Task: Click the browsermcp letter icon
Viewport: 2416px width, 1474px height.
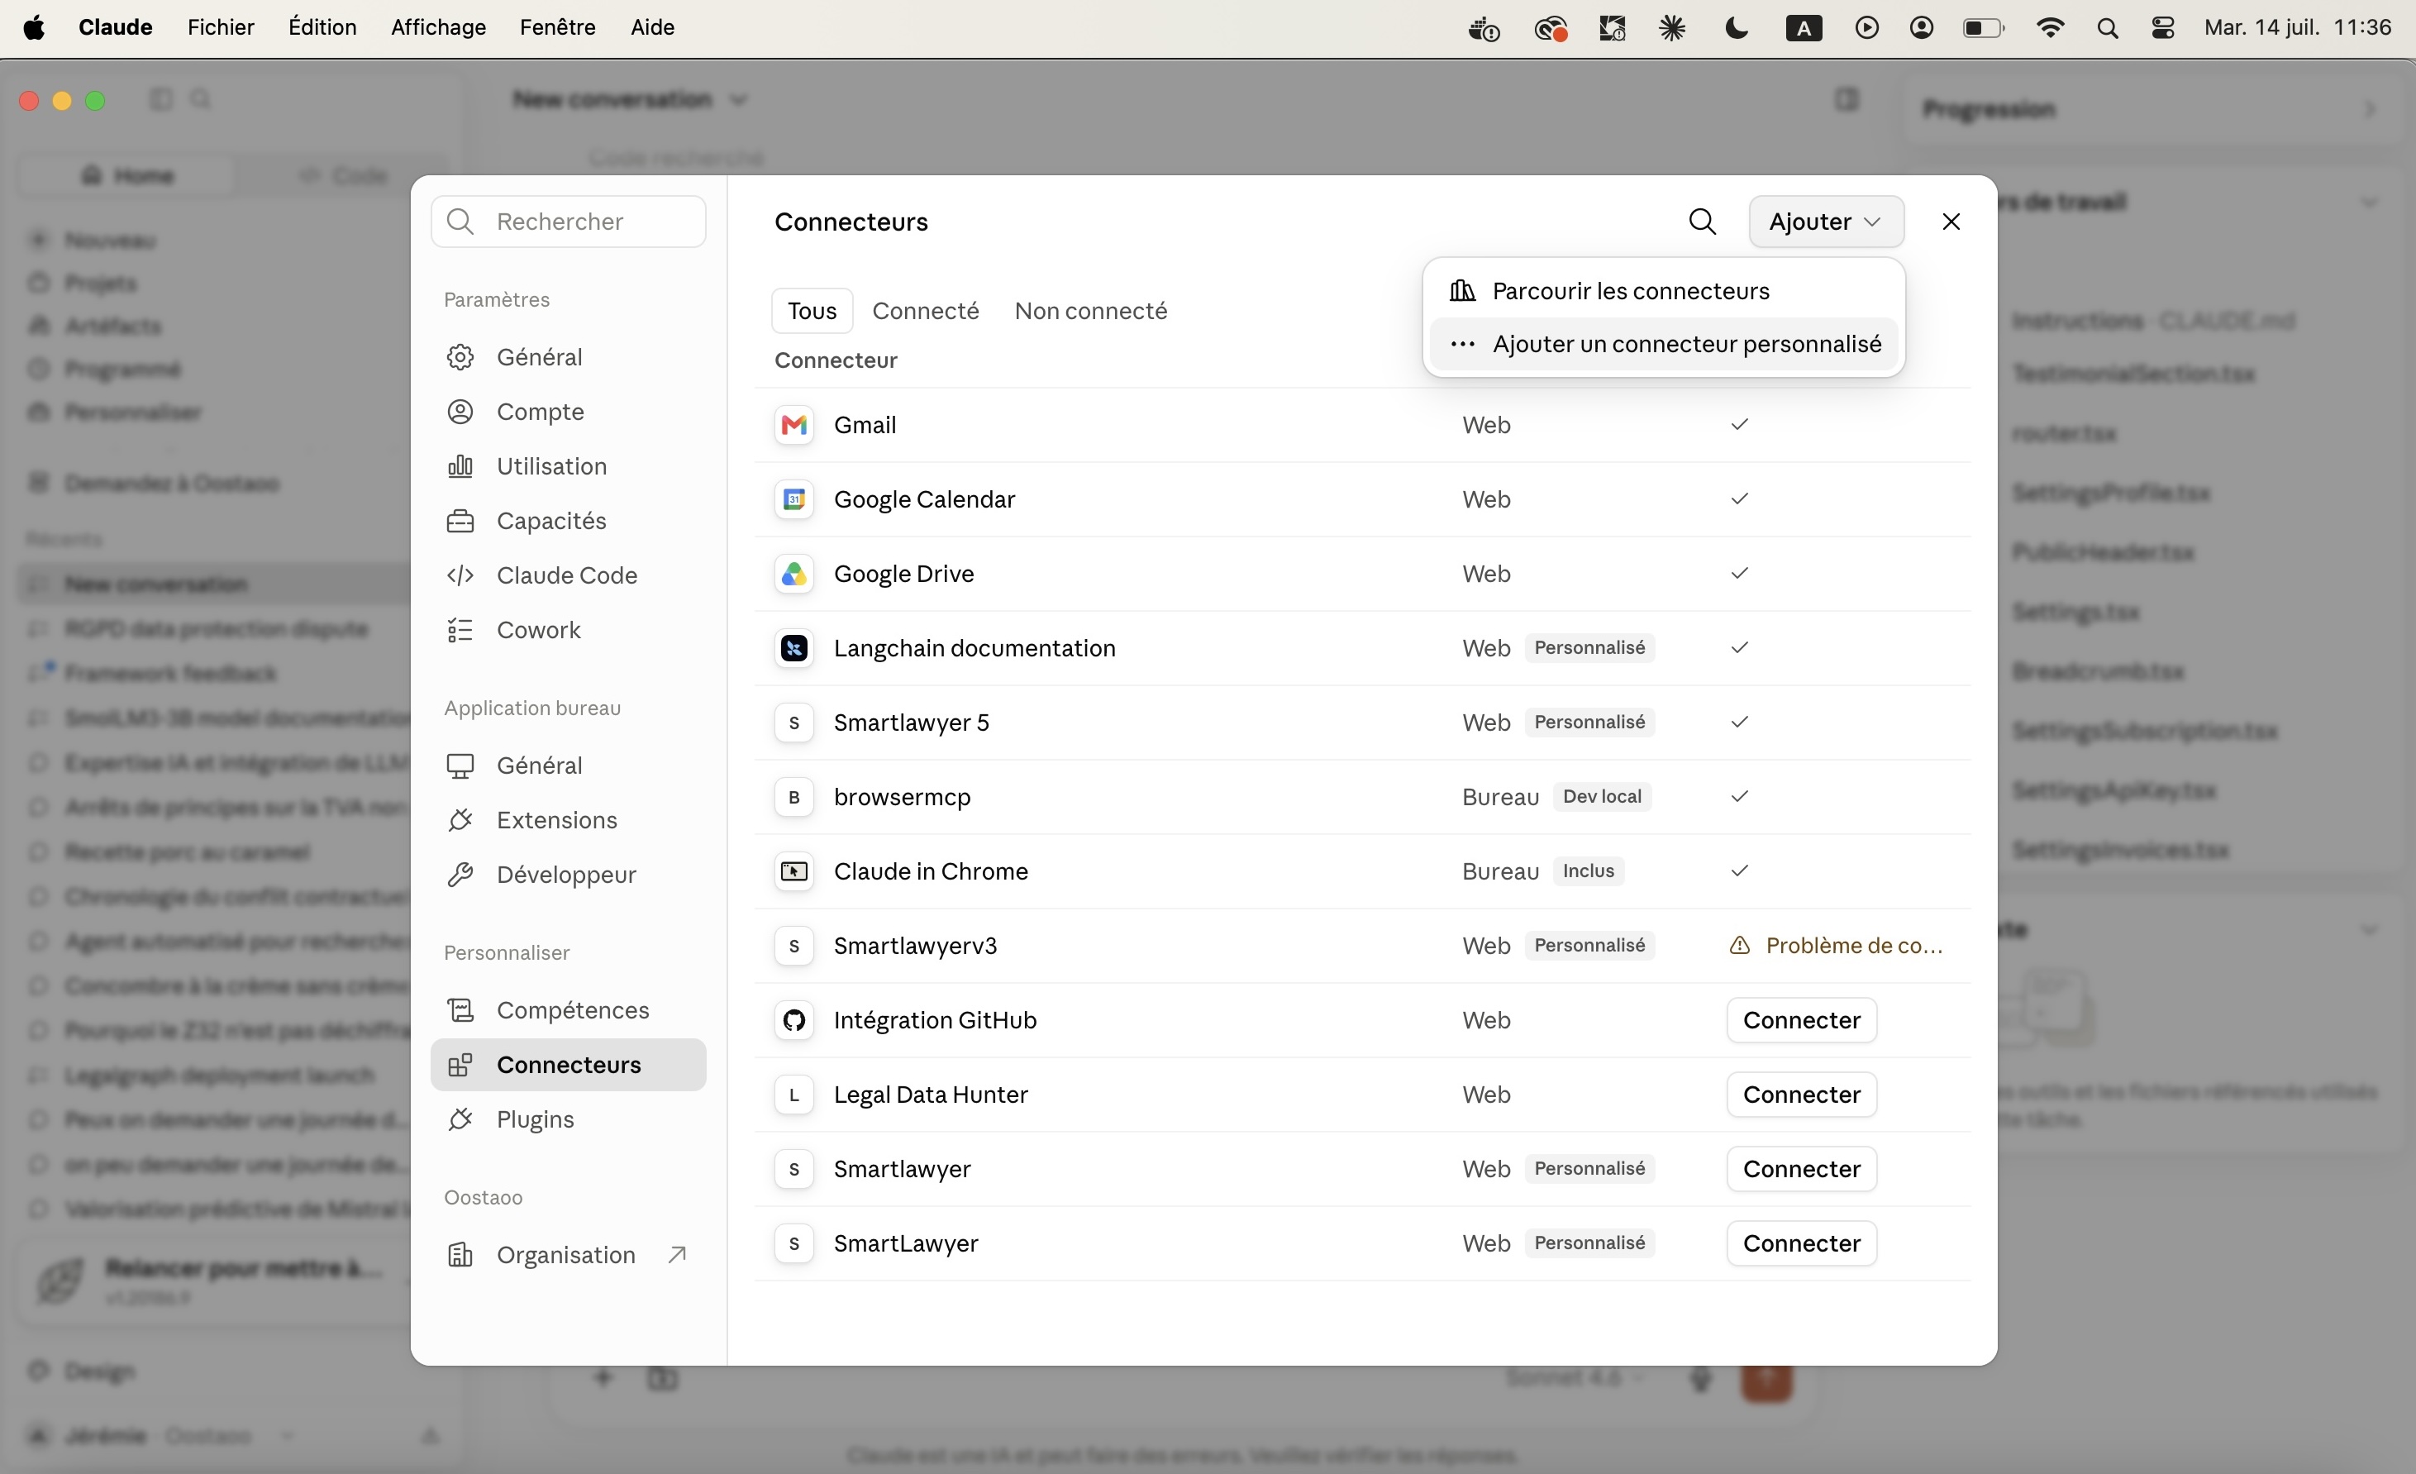Action: click(794, 797)
